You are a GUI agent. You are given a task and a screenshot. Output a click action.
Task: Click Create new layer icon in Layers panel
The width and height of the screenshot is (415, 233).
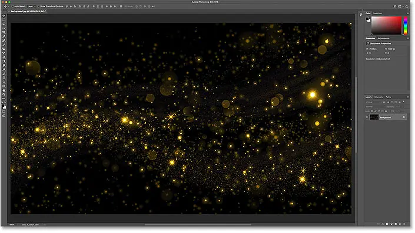pyautogui.click(x=400, y=224)
